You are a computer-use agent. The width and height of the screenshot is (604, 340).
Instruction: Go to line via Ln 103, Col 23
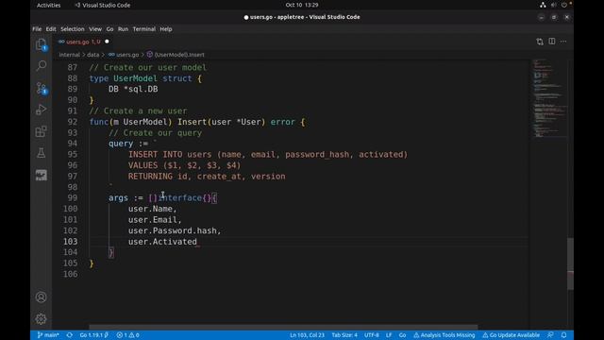click(x=307, y=335)
